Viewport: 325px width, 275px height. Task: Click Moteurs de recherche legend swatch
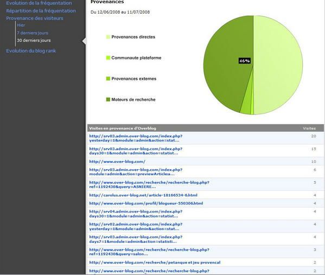(x=108, y=99)
